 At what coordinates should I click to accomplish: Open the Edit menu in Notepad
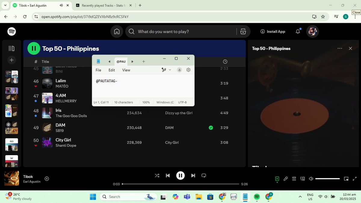click(x=112, y=70)
